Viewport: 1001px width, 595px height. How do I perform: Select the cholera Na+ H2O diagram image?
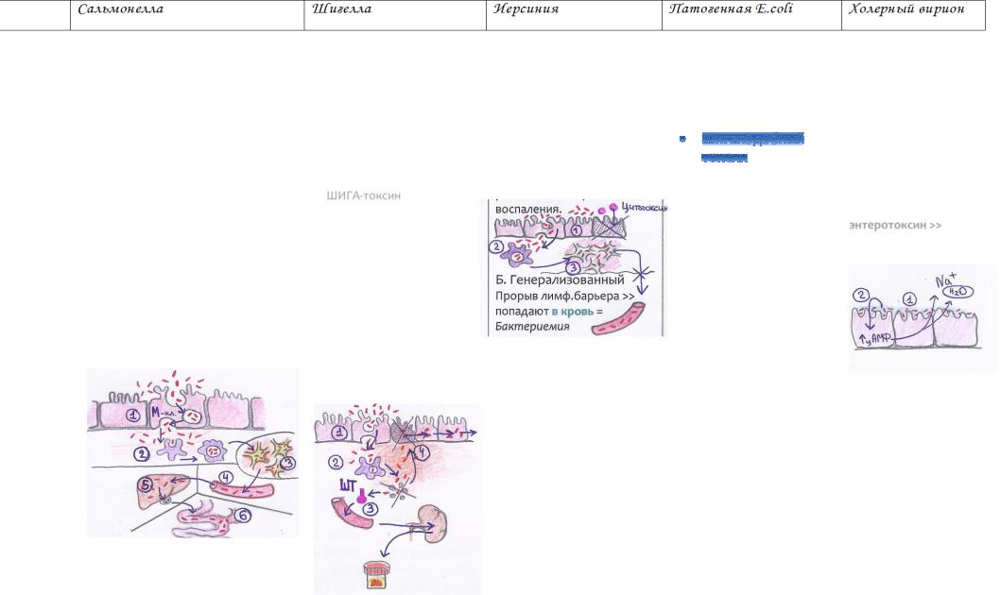coord(923,317)
